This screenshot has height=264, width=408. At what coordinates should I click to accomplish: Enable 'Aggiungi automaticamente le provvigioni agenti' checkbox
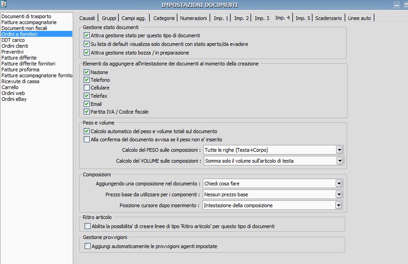[87, 246]
